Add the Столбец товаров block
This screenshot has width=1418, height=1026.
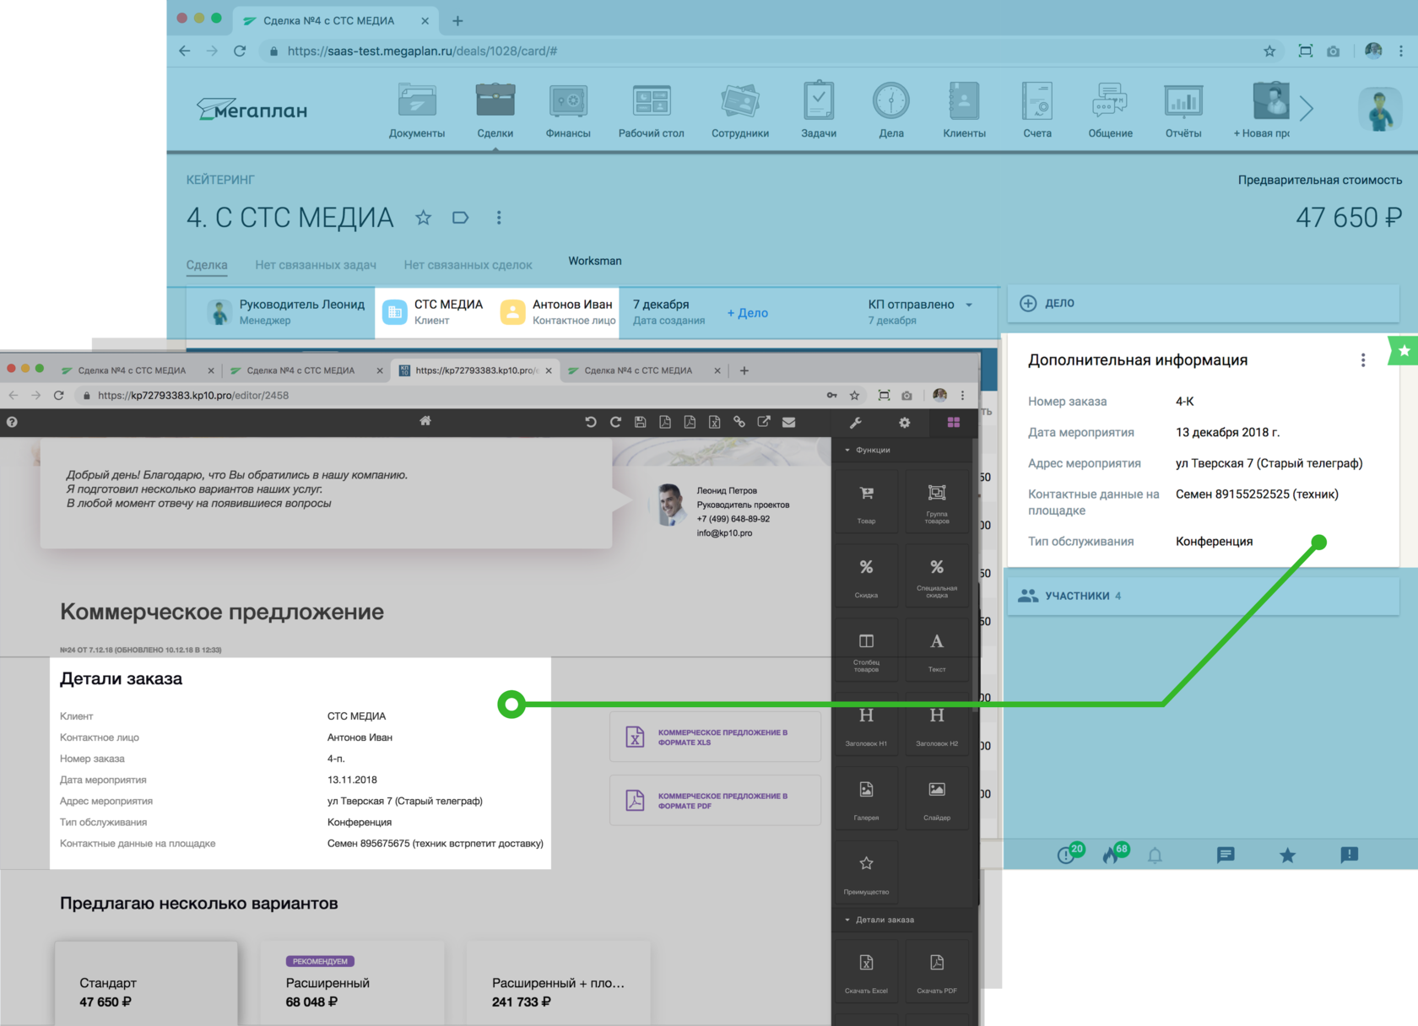pyautogui.click(x=866, y=651)
